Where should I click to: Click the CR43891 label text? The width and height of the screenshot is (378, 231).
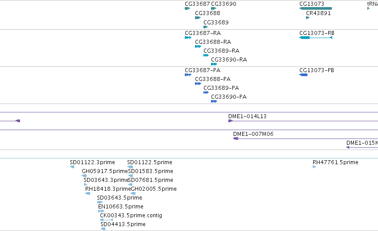coord(318,13)
